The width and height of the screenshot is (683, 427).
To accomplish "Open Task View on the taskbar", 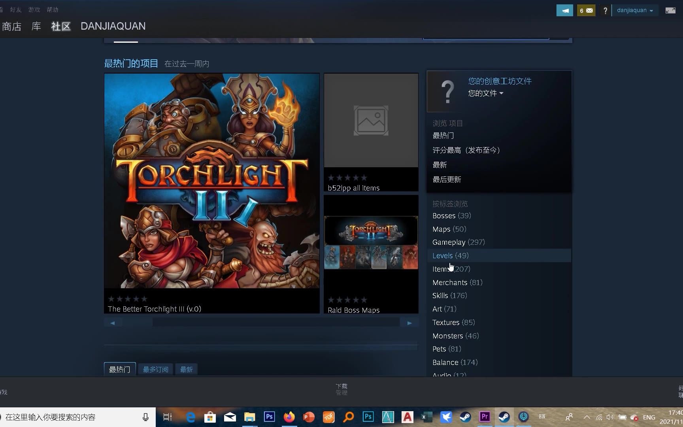I will click(168, 417).
